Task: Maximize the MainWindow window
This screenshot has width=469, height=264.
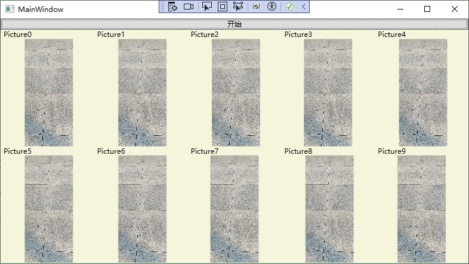Action: pyautogui.click(x=427, y=10)
